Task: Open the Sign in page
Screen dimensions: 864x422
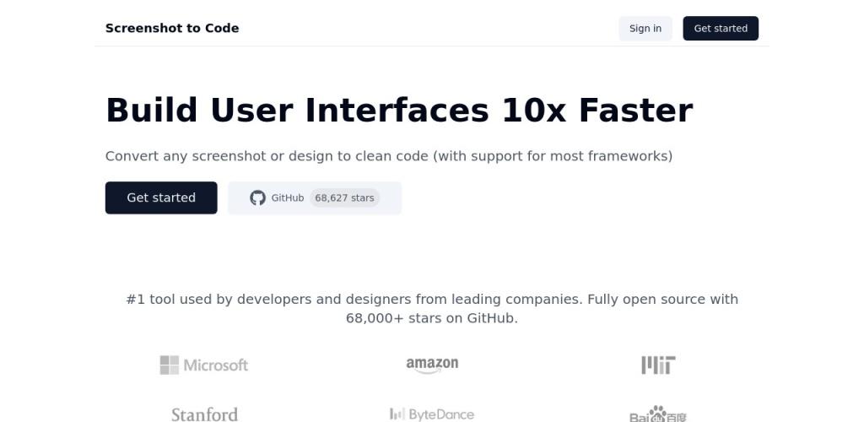Action: coord(645,28)
